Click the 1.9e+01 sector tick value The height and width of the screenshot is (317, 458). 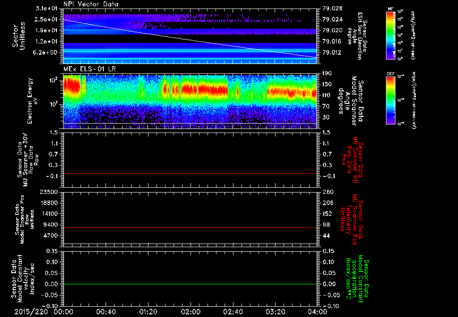point(47,30)
